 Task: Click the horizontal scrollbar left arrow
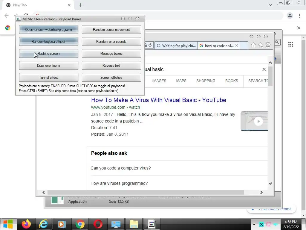pyautogui.click(x=44, y=193)
